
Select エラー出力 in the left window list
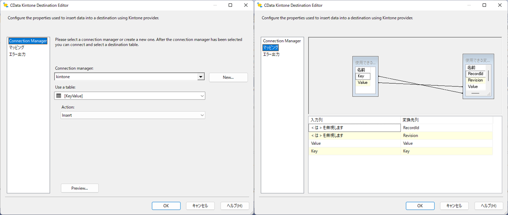coord(17,54)
